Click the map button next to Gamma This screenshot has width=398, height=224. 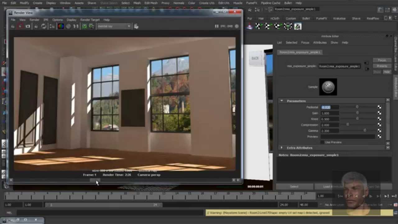[379, 131]
